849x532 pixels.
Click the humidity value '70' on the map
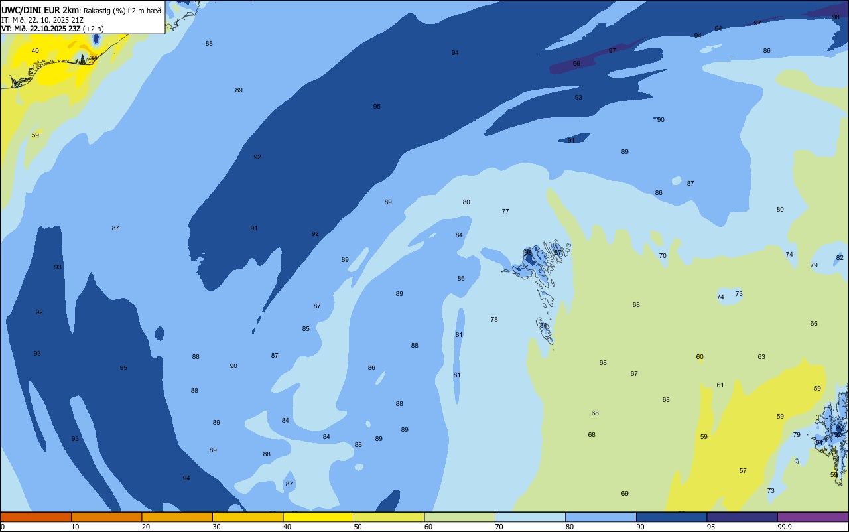pyautogui.click(x=663, y=256)
